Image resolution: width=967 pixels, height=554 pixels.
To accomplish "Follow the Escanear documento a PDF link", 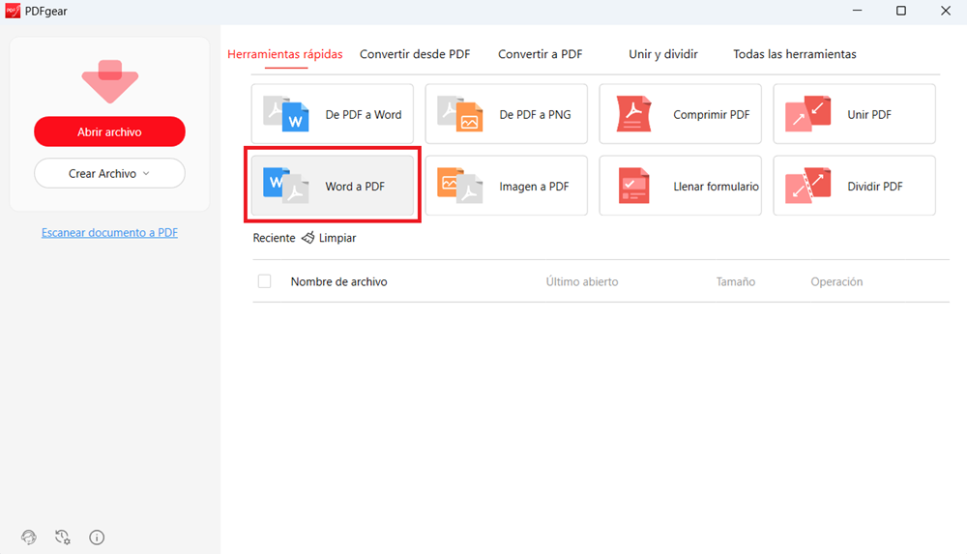I will click(110, 233).
